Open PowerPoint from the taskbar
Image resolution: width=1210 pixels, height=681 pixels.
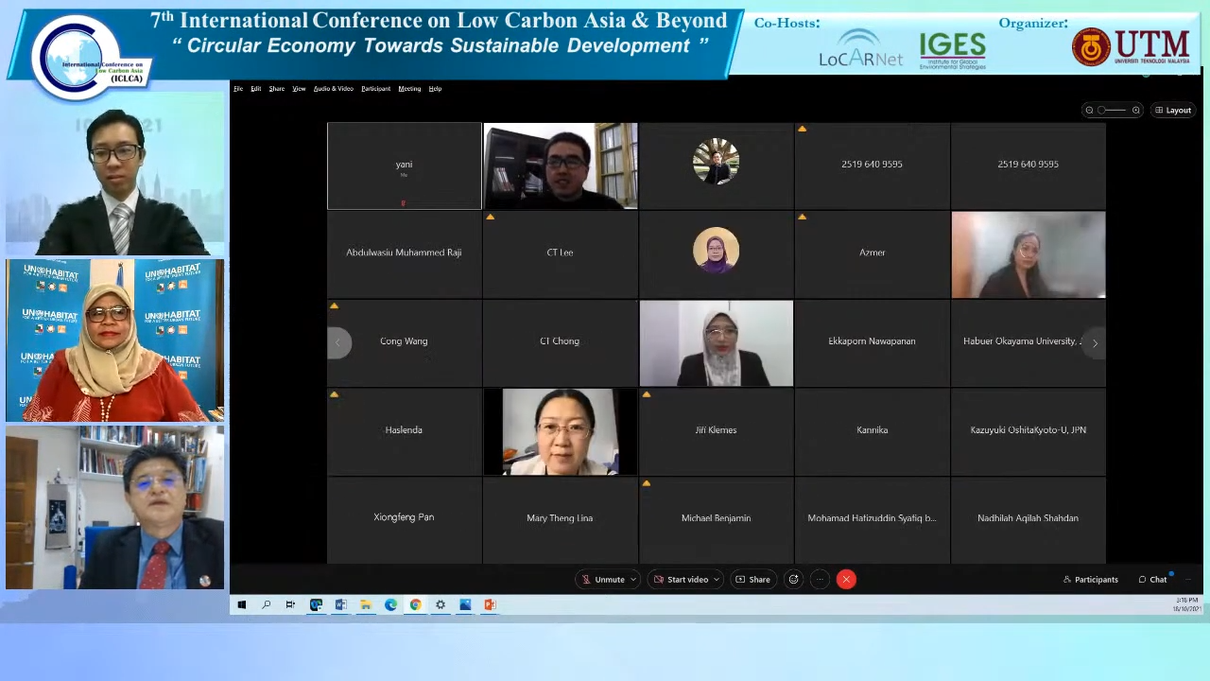[x=490, y=605]
